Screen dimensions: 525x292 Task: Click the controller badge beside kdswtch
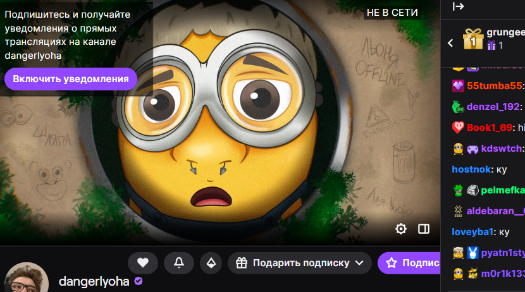[x=472, y=149]
